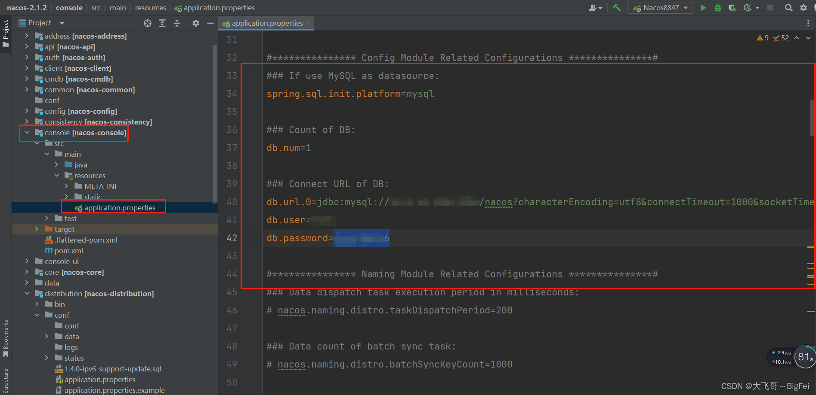Open the Structure side tool tab

[6, 381]
